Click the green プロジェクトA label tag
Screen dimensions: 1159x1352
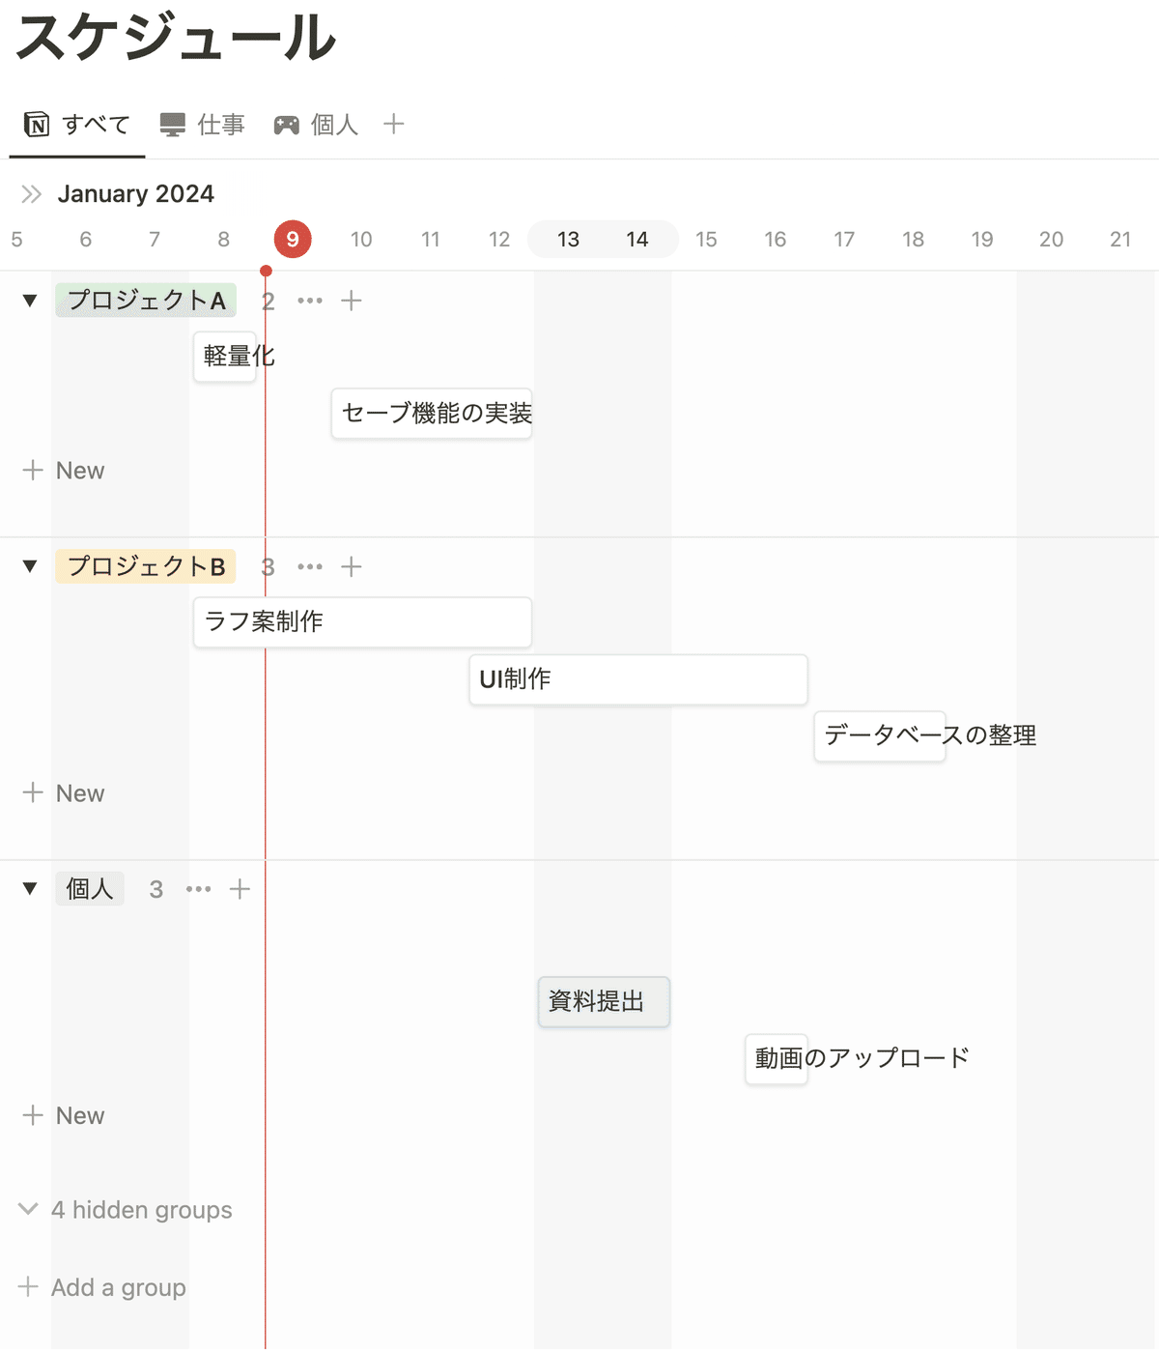click(145, 301)
